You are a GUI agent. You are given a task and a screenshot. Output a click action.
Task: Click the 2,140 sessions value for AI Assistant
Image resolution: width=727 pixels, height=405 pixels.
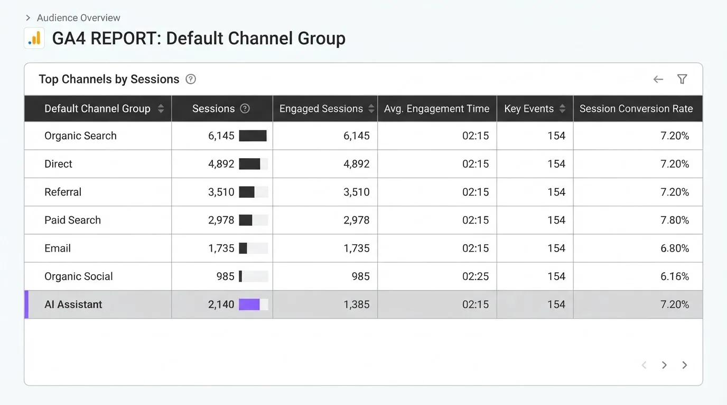221,304
